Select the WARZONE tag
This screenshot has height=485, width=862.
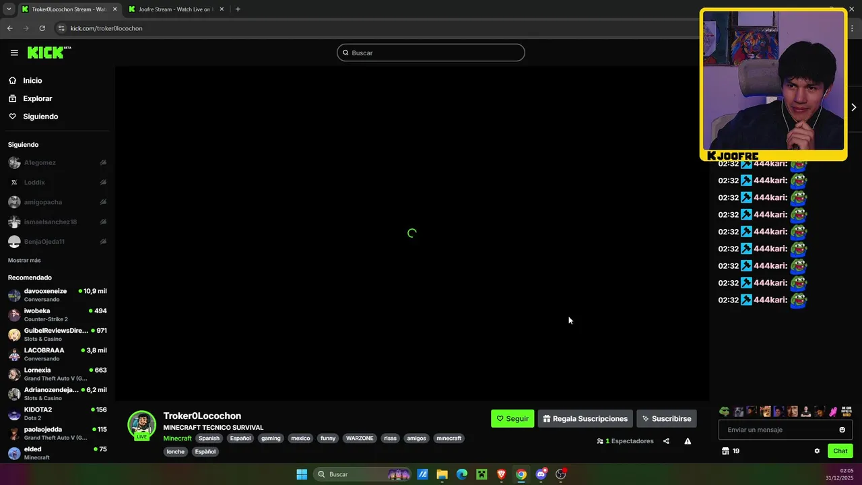[360, 439]
